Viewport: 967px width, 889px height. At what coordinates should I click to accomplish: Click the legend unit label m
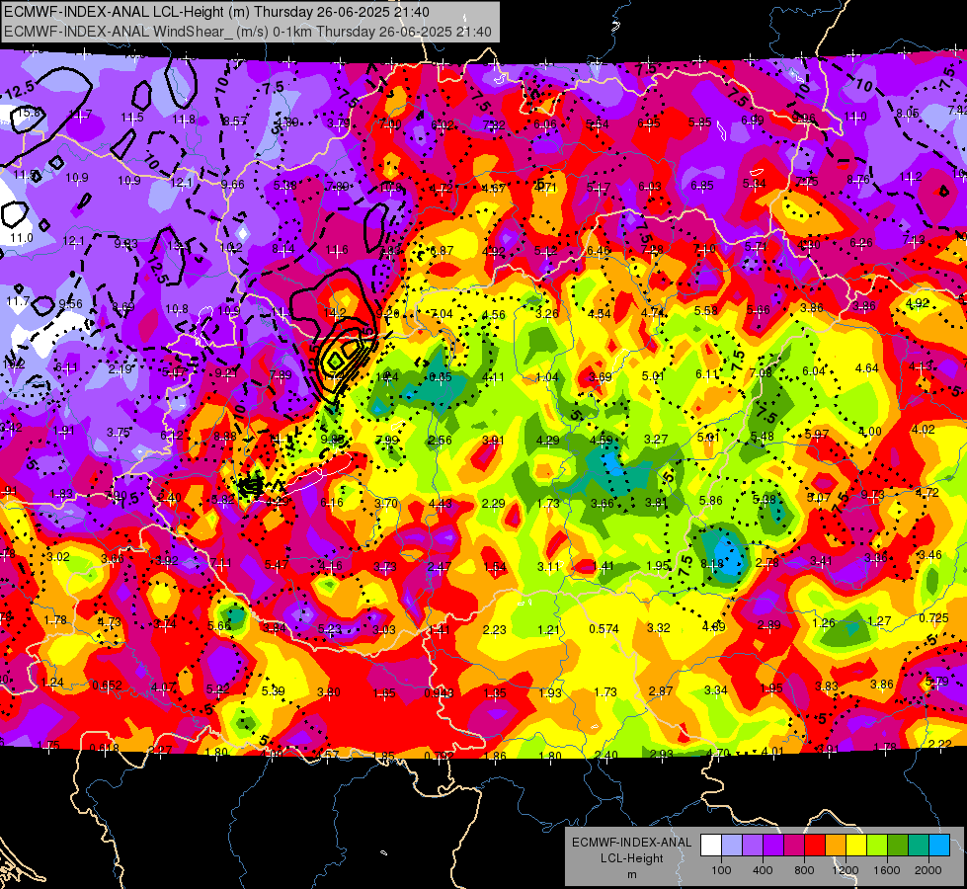point(632,875)
